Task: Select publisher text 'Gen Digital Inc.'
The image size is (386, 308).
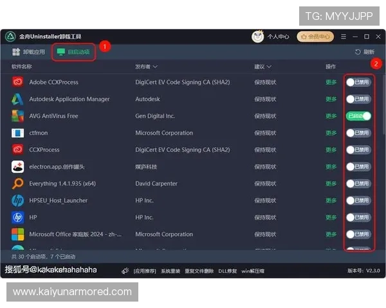Action: 155,116
